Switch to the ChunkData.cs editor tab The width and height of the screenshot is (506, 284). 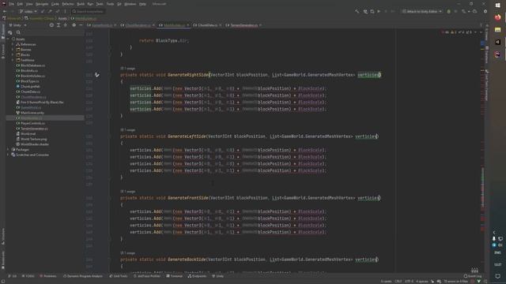(x=207, y=25)
